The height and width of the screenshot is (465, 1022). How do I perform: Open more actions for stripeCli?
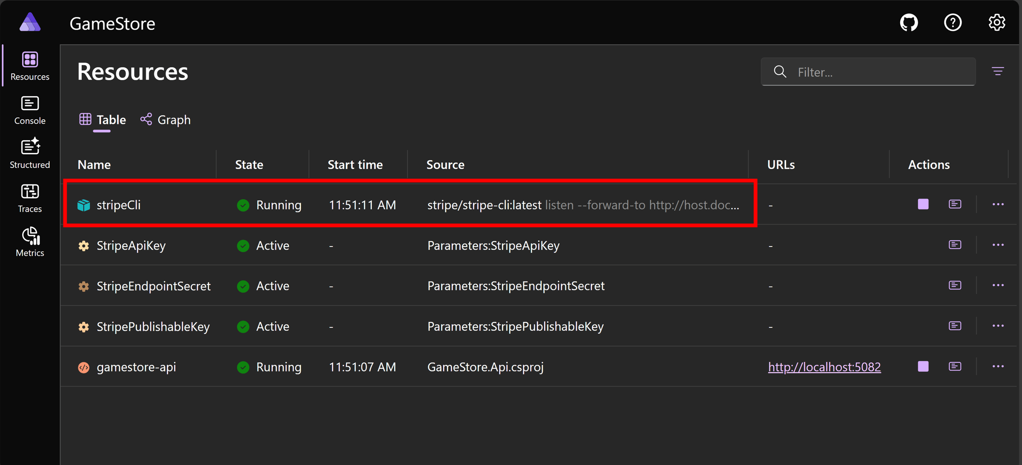click(x=998, y=204)
